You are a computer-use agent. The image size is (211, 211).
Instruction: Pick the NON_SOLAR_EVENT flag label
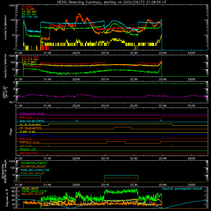click(x=32, y=121)
